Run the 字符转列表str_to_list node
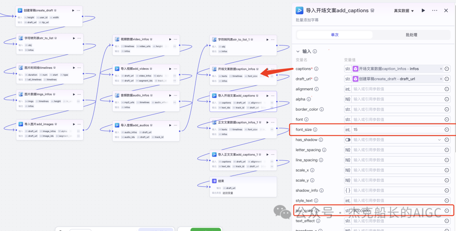The image size is (456, 231). tap(74, 38)
